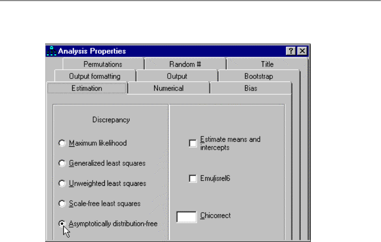The height and width of the screenshot is (242, 381).
Task: Check the Emulisrel6 checkbox
Action: (193, 178)
